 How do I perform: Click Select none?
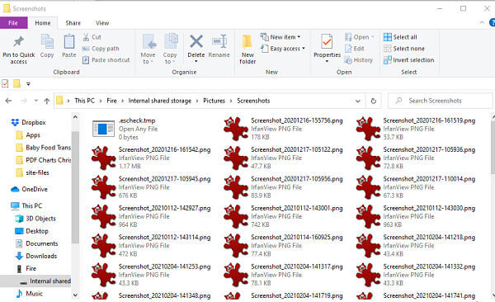click(404, 49)
